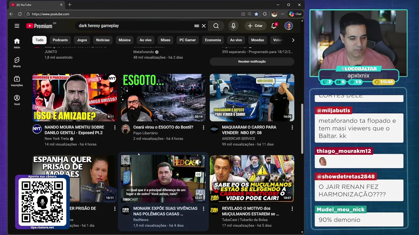Image resolution: width=419 pixels, height=235 pixels.
Task: Show more filter chips with right arrow
Action: (x=293, y=40)
